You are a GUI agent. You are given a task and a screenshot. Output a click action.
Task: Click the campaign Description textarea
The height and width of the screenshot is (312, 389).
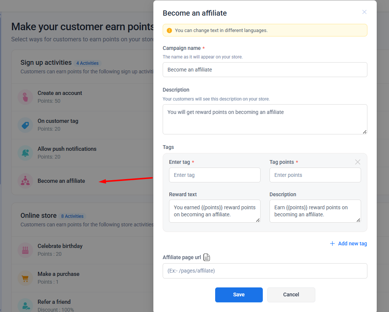pyautogui.click(x=265, y=119)
